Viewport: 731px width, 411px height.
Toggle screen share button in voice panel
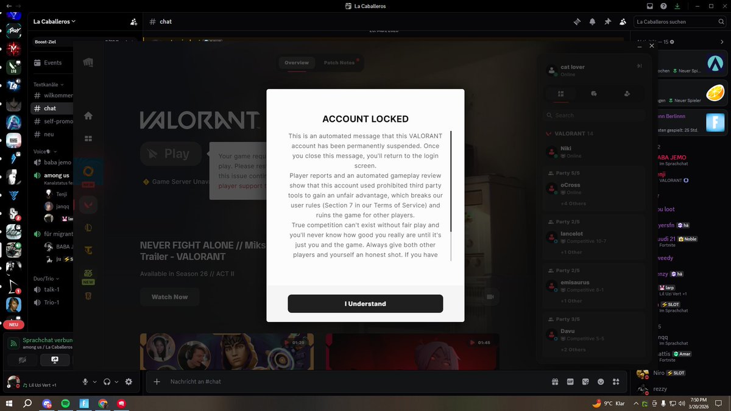55,360
